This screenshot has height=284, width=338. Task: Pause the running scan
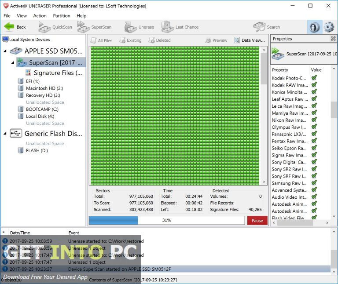[257, 221]
